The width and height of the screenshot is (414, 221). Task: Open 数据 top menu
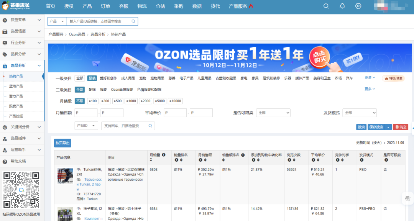pos(197,6)
